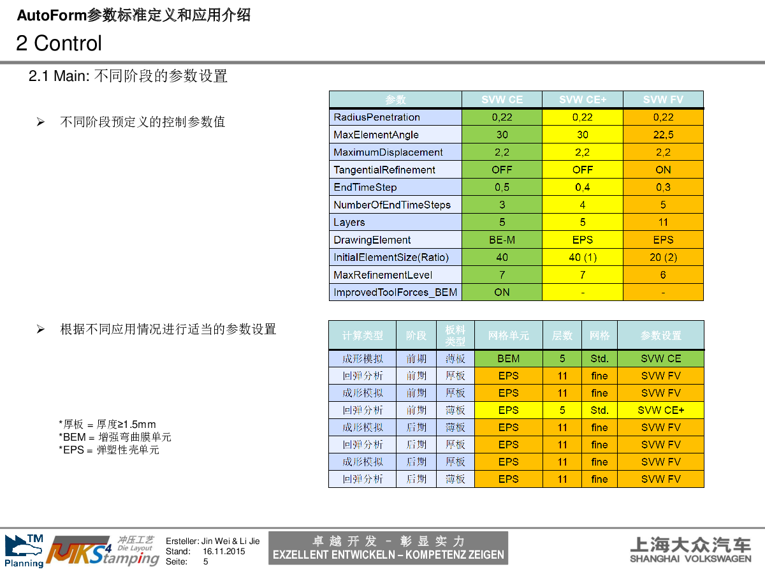Click the footnote '*EPS = 弹塑性壳单元'
Image resolution: width=765 pixels, height=574 pixels.
coord(108,450)
